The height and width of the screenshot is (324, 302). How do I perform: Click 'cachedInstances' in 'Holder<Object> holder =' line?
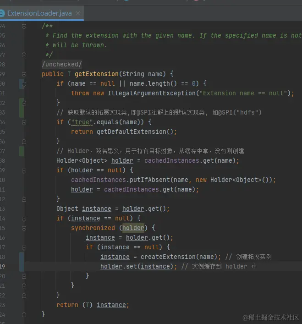point(172,160)
